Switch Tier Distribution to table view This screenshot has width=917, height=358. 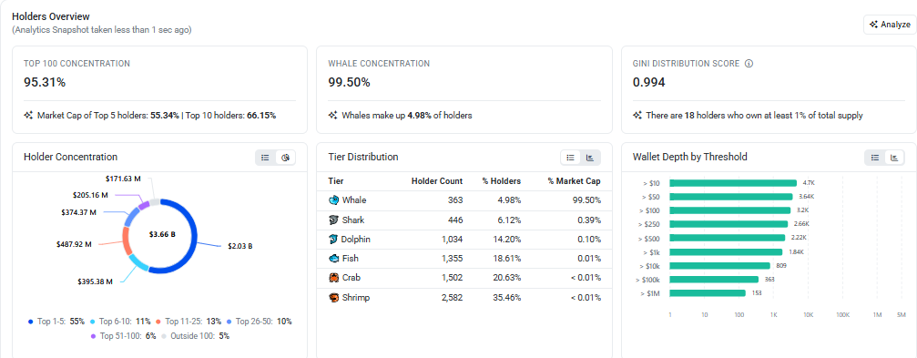571,158
